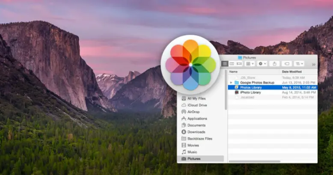The width and height of the screenshot is (333, 175).
Task: Open the item arrangement grid dropdown
Action: (250, 63)
